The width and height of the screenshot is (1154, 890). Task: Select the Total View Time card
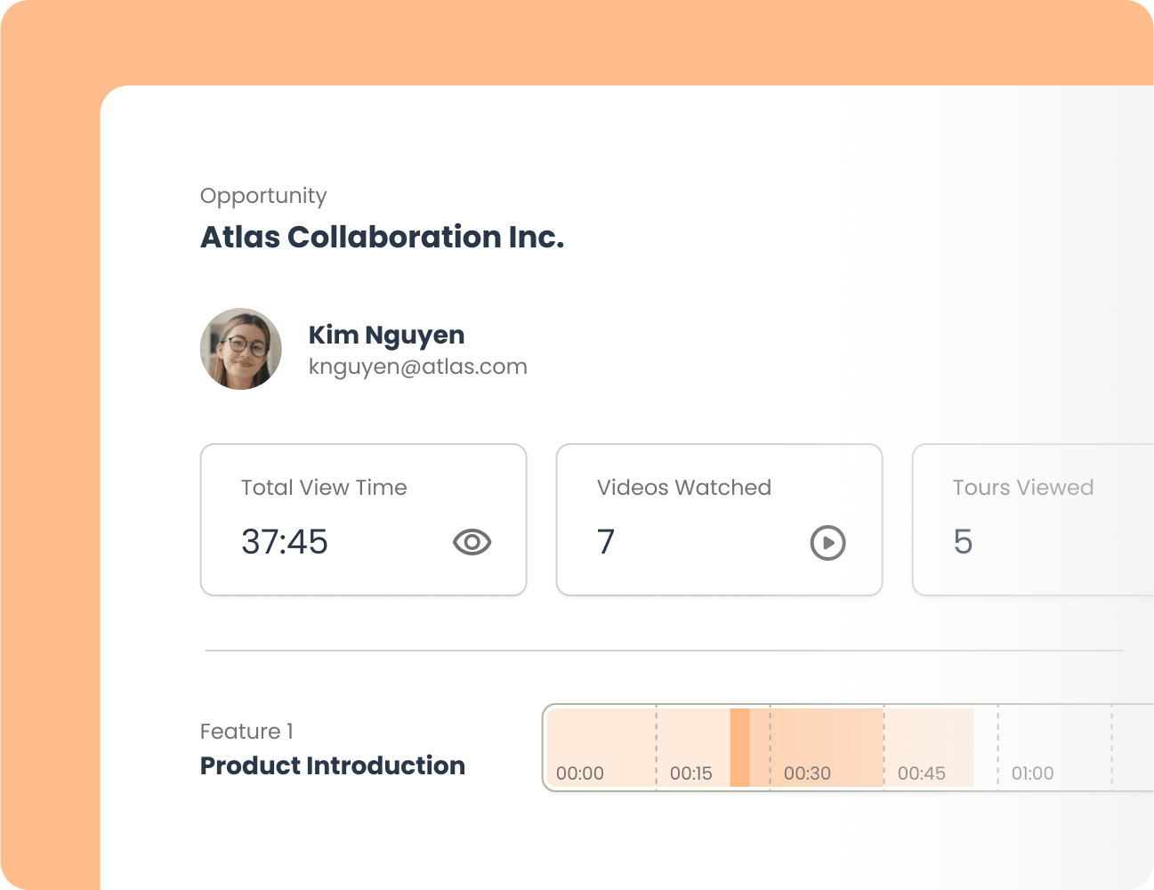click(x=363, y=519)
